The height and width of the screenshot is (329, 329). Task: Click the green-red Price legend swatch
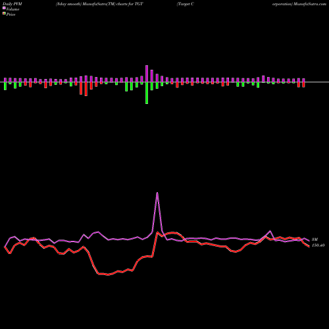[4, 13]
